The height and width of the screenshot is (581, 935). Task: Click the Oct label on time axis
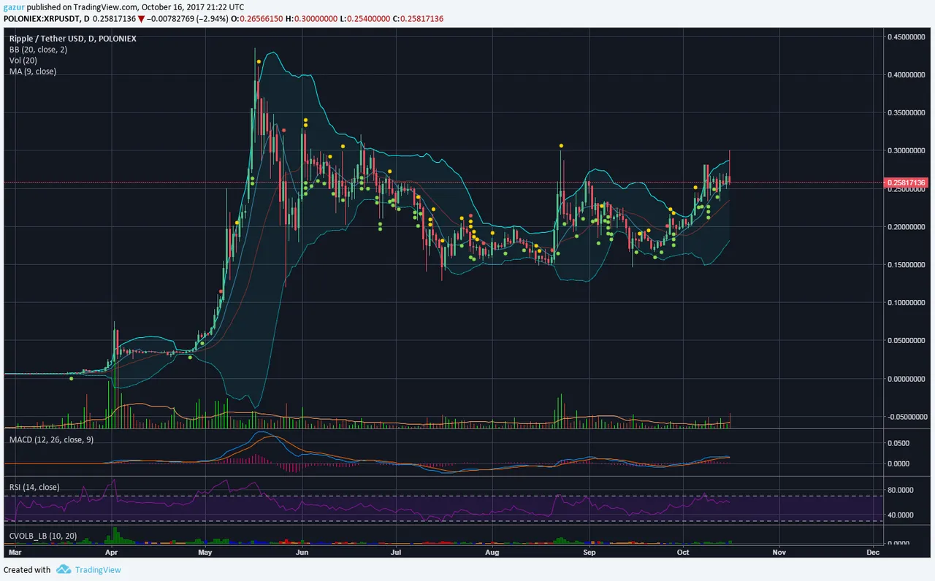click(x=683, y=553)
